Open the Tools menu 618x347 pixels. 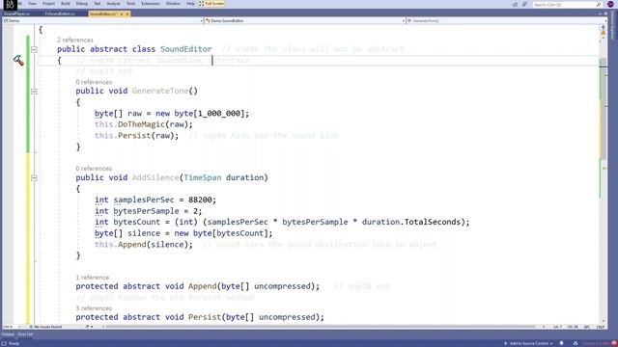point(130,4)
